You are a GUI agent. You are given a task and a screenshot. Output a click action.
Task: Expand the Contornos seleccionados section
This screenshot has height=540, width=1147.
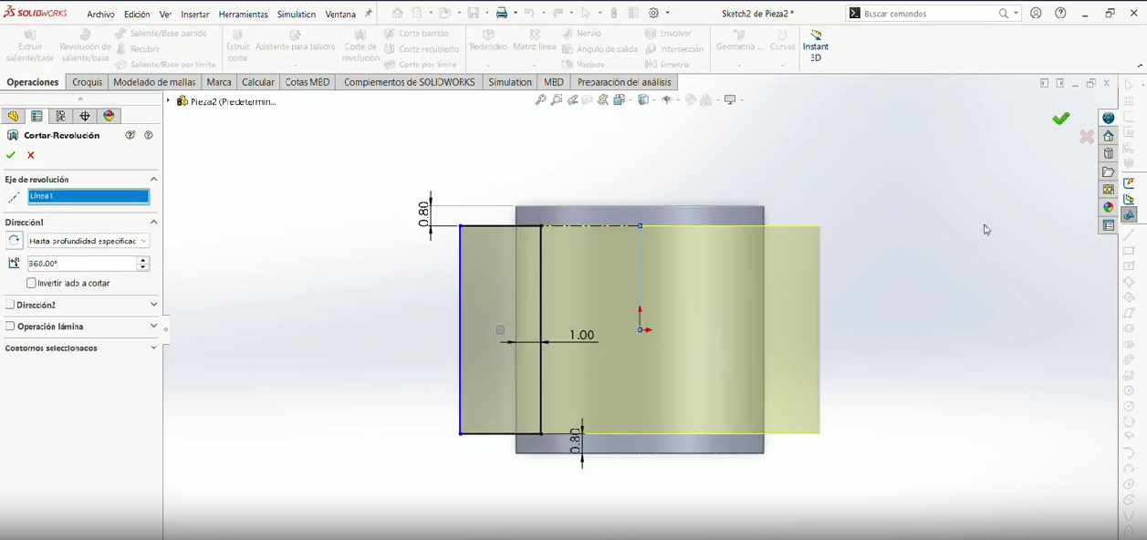point(153,348)
